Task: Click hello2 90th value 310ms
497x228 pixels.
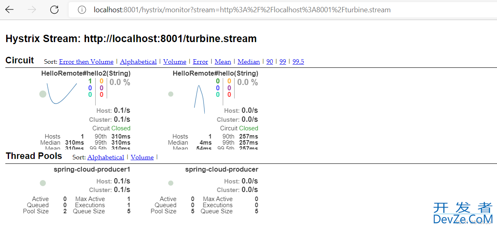Action: [121, 136]
